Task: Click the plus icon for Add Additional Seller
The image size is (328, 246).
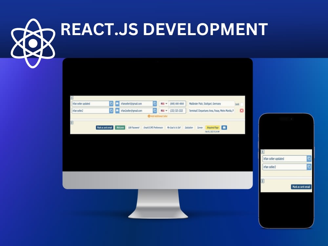Action: tap(149, 116)
